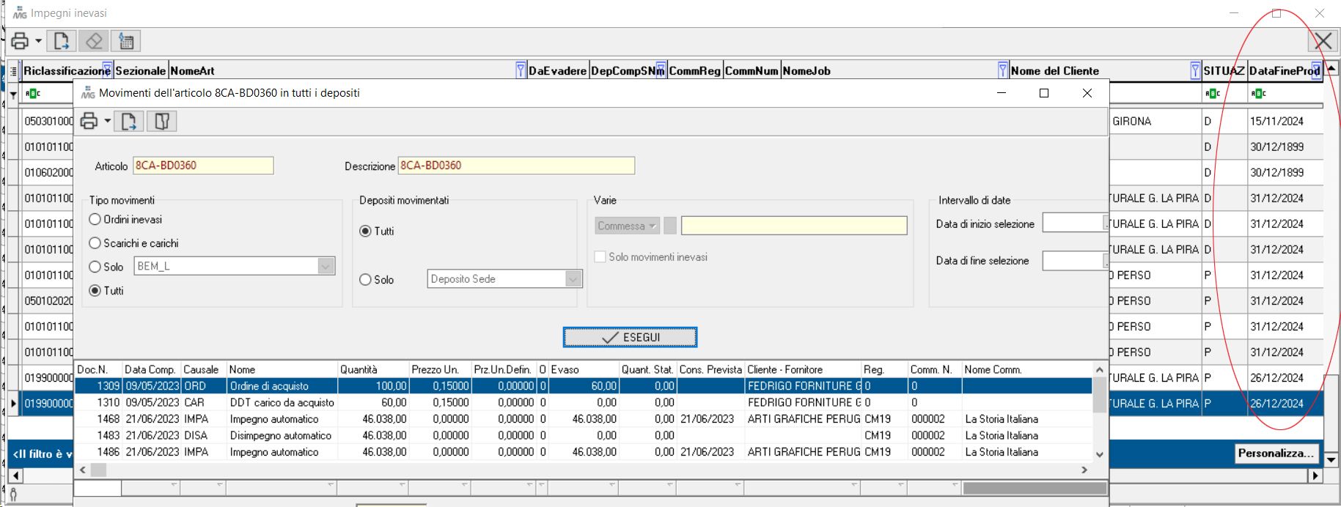This screenshot has height=507, width=1341.
Task: Click the Impegni inevasi horizontal scroll-right arrow
Action: coord(1316,475)
